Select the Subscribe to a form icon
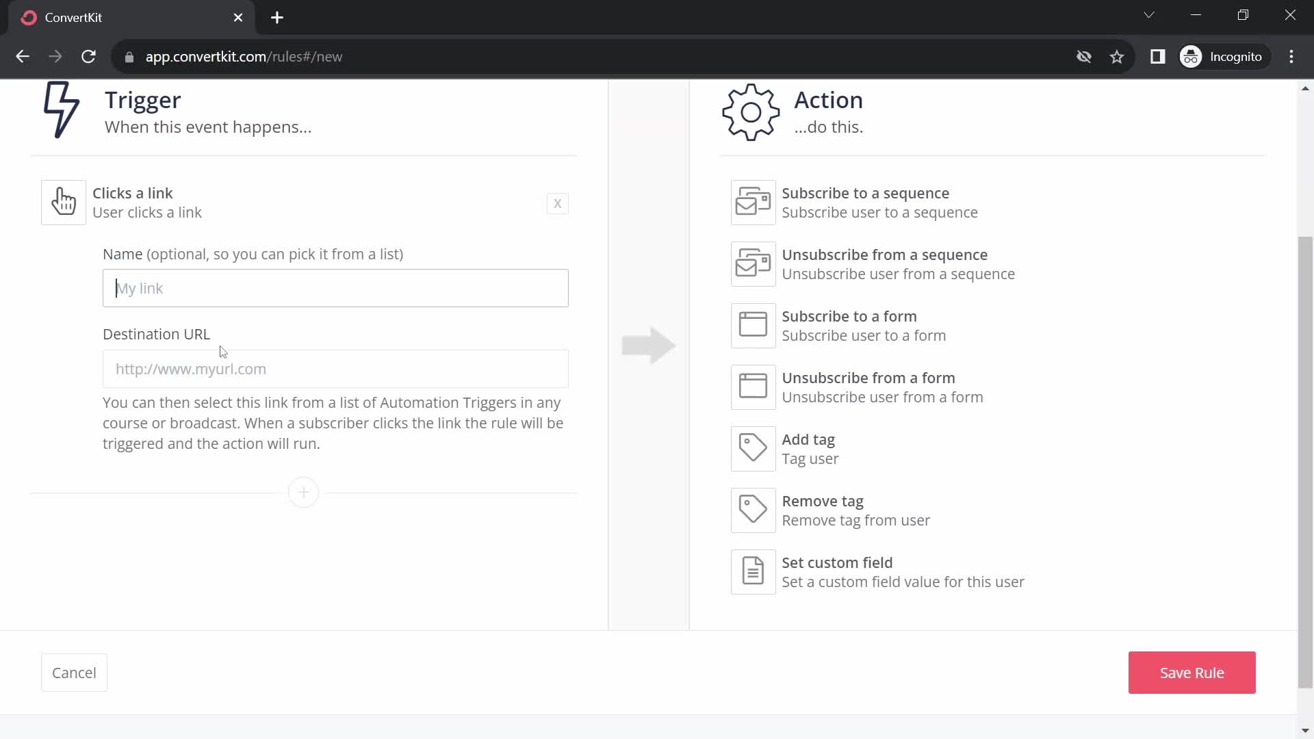Image resolution: width=1314 pixels, height=739 pixels. tap(754, 325)
